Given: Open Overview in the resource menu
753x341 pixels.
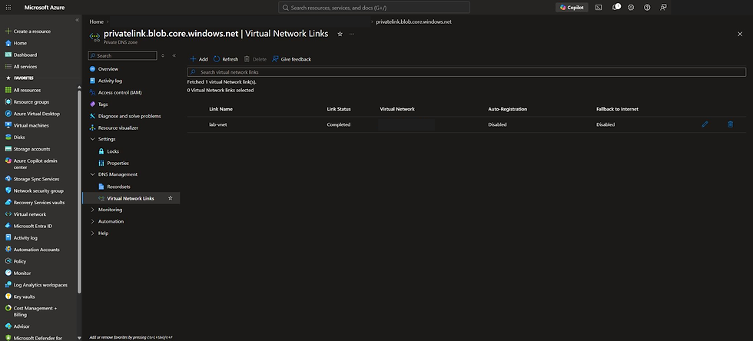Looking at the screenshot, I should coord(104,69).
